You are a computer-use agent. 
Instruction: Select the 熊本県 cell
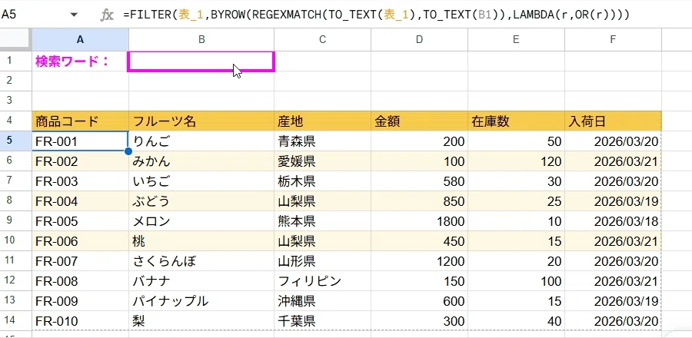[322, 220]
